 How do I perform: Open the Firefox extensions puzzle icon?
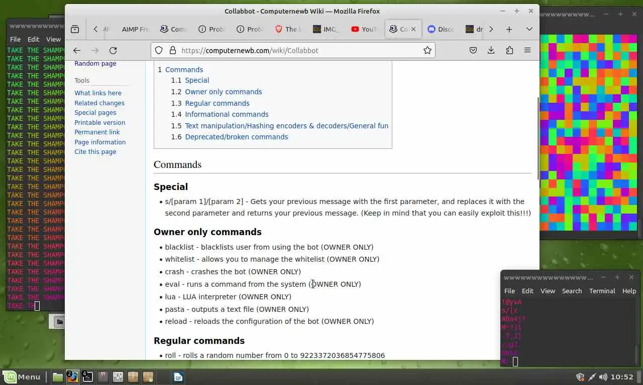click(x=509, y=50)
